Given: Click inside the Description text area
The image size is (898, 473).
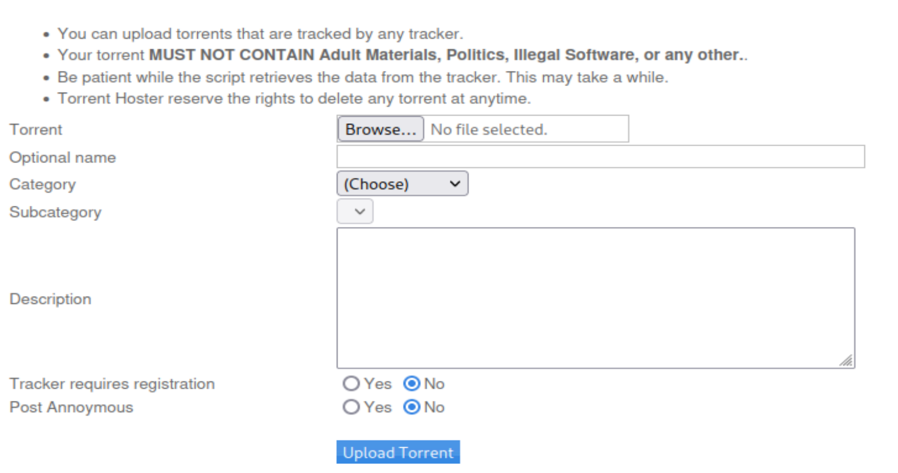Looking at the screenshot, I should pos(595,298).
